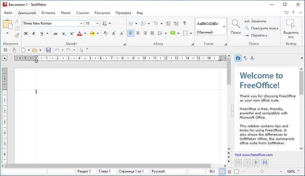Expand the styles gallery Обычный
The width and height of the screenshot is (305, 176).
[x=224, y=26]
